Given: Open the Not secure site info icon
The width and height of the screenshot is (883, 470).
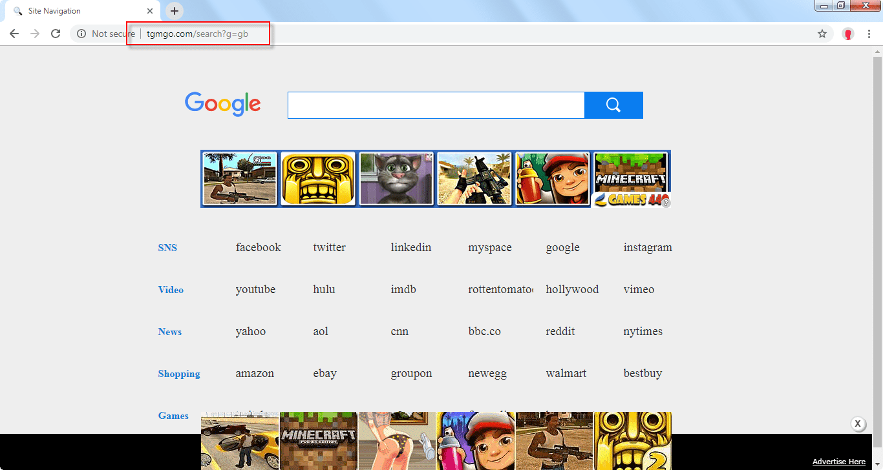Looking at the screenshot, I should (81, 34).
